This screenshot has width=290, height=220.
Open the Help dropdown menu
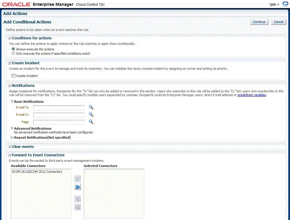tap(272, 4)
